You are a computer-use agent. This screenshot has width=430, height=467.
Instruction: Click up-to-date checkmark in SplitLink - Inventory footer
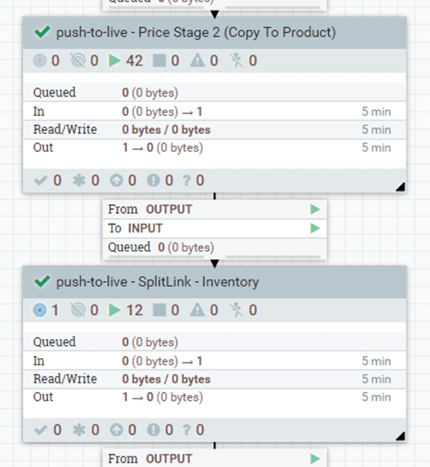pyautogui.click(x=41, y=430)
